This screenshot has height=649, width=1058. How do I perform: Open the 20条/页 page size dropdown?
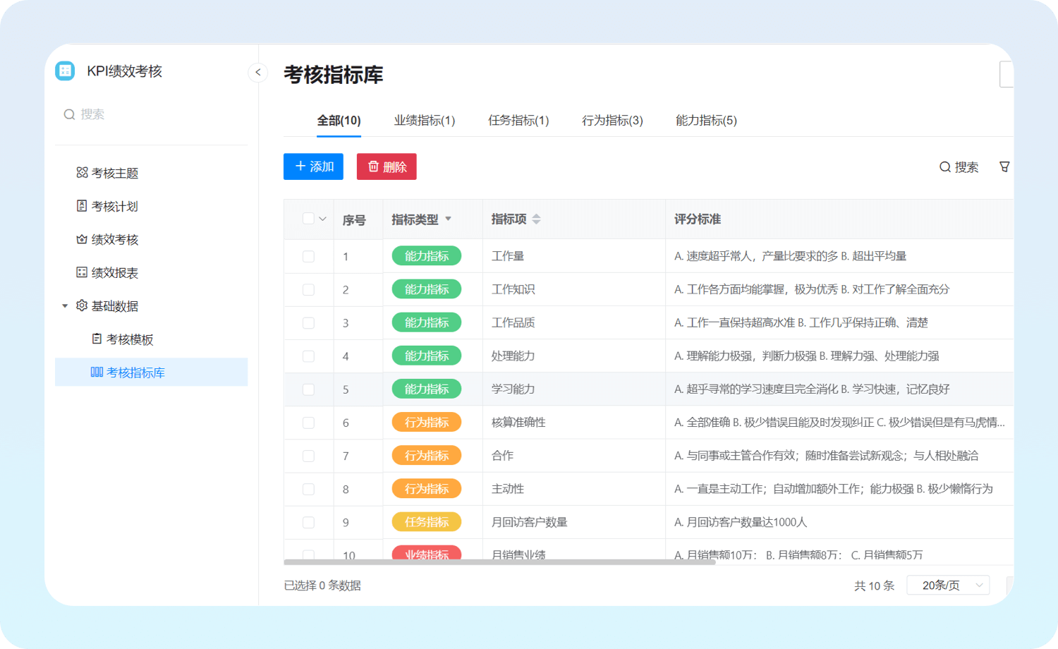pyautogui.click(x=947, y=586)
